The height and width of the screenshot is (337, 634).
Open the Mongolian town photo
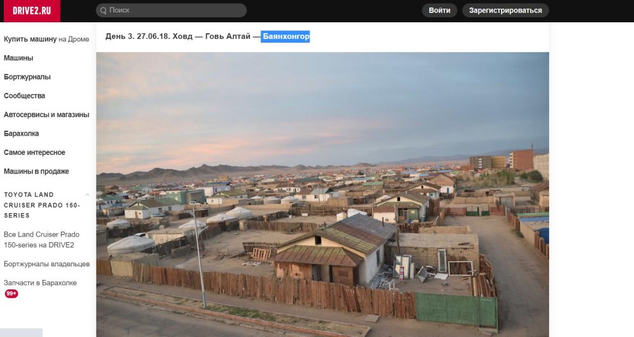322,194
